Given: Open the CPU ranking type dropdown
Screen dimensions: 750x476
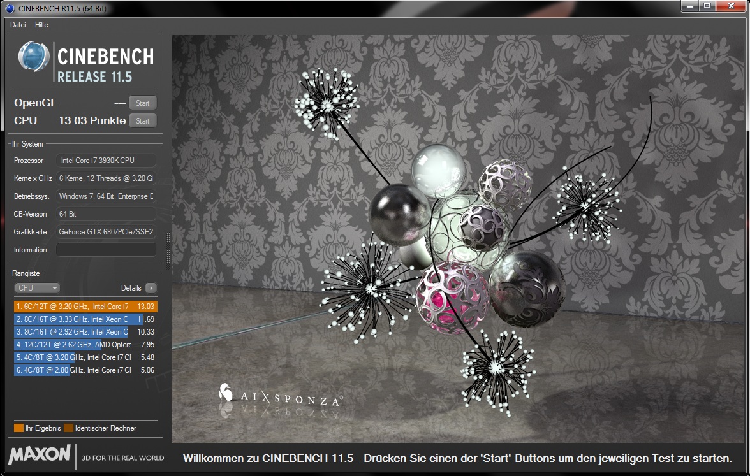Looking at the screenshot, I should [37, 288].
